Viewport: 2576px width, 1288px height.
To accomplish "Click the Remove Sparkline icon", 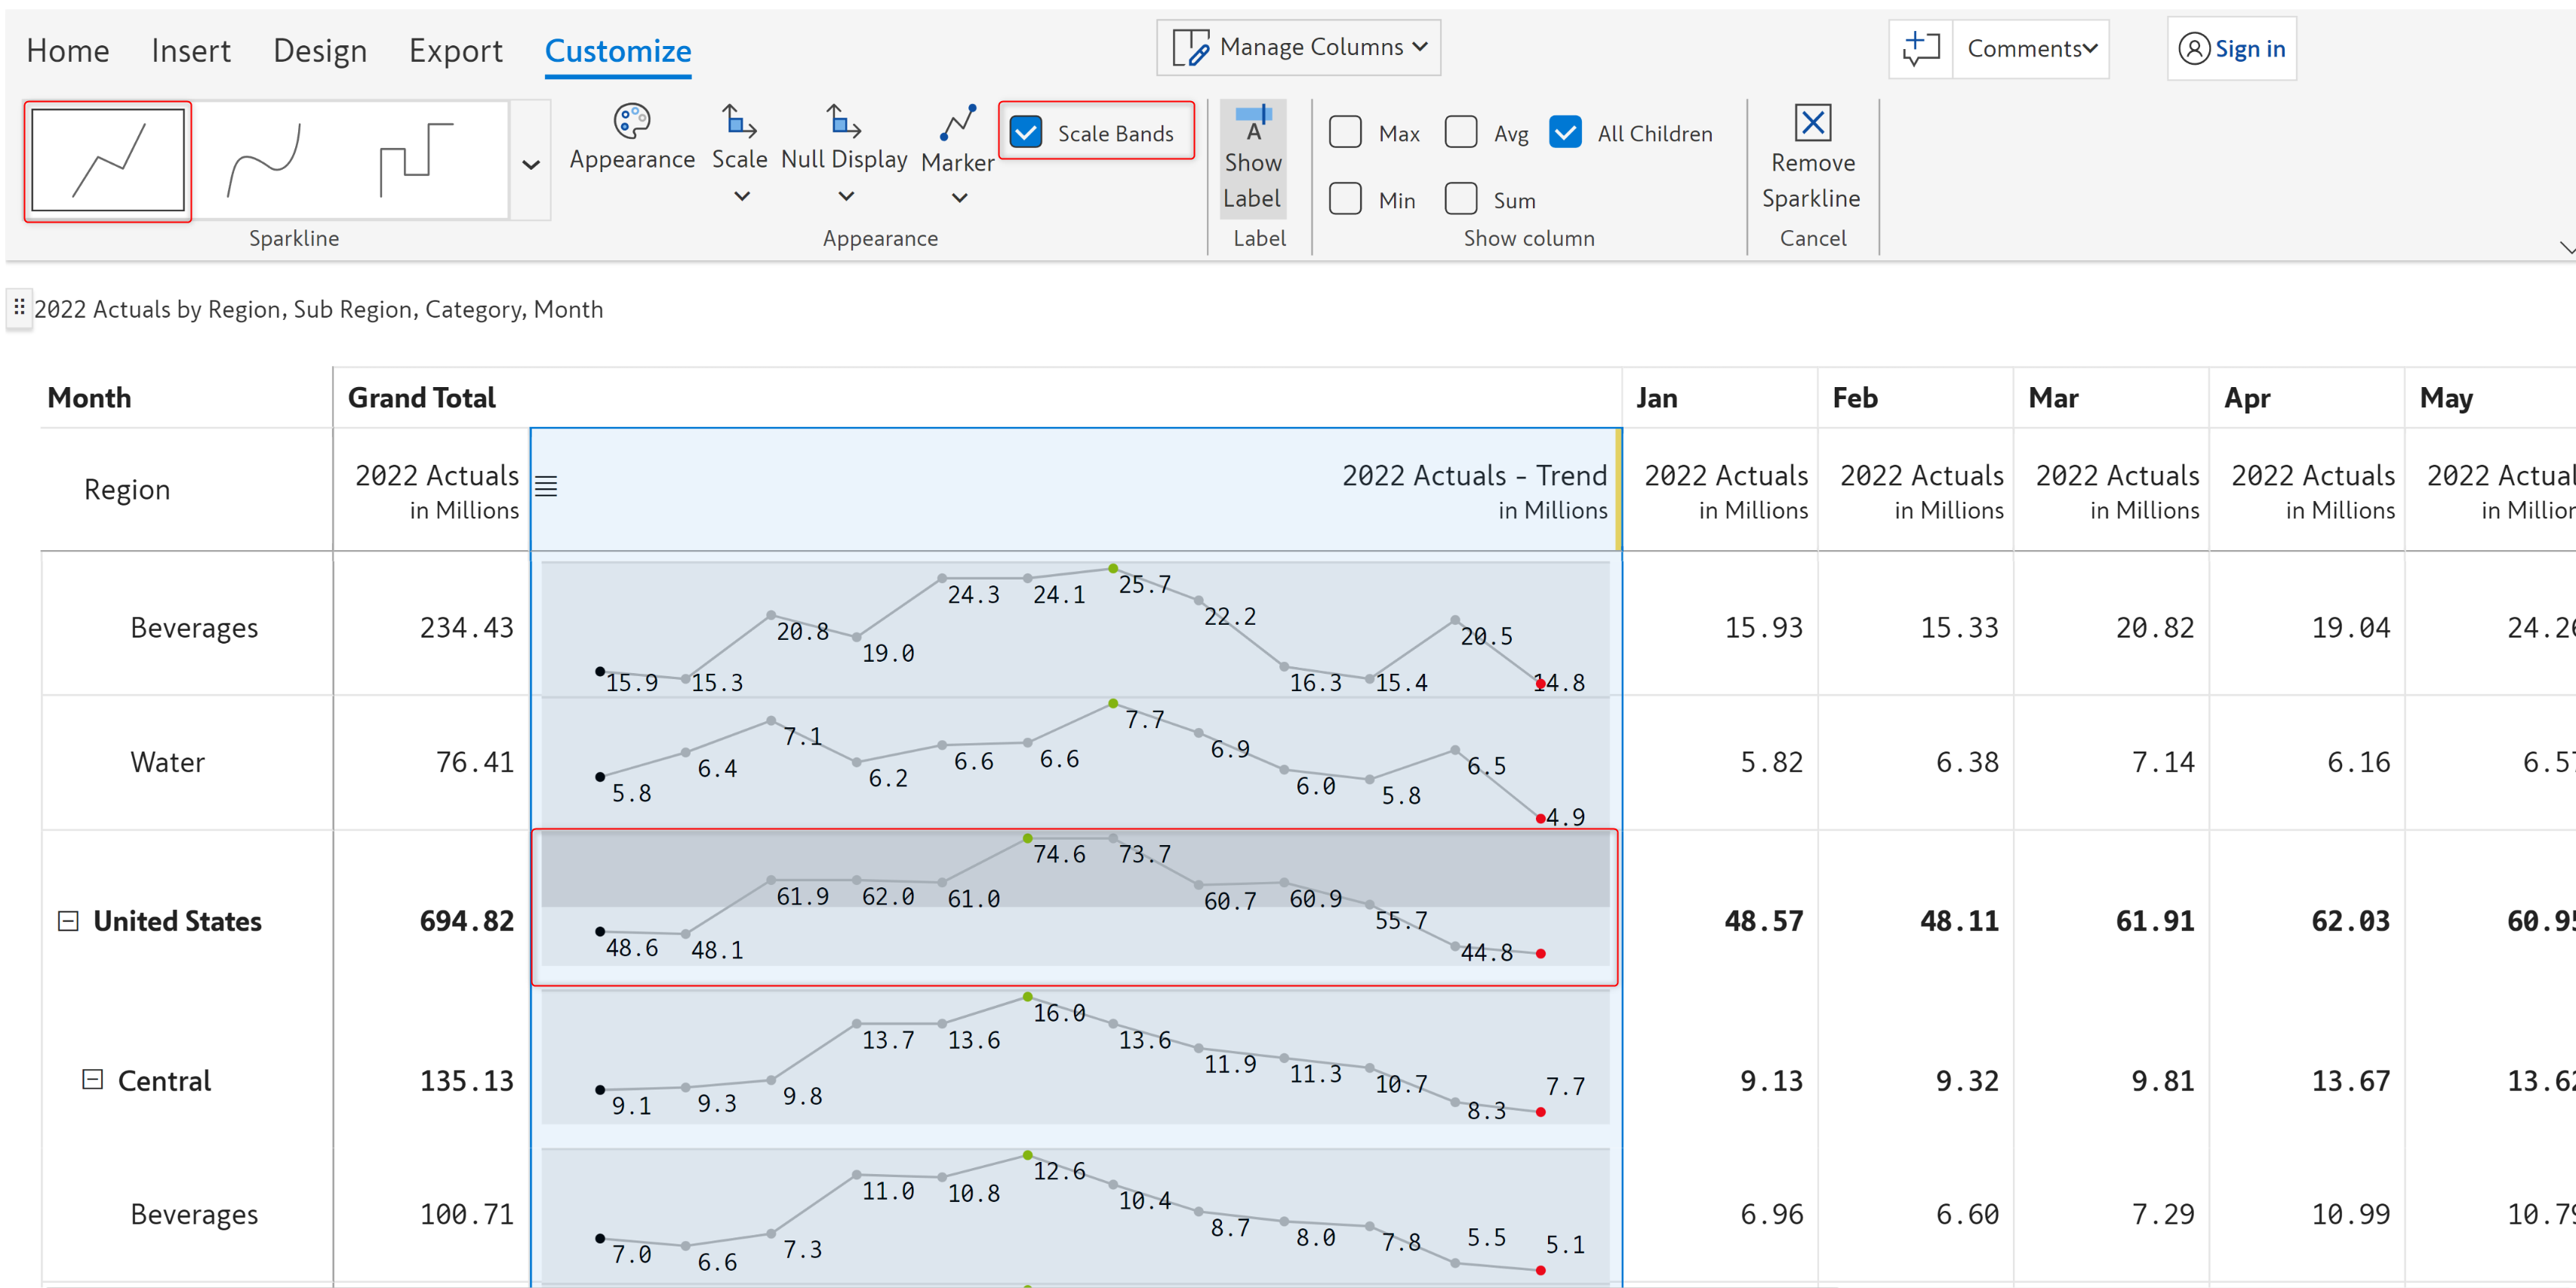I will click(1812, 123).
